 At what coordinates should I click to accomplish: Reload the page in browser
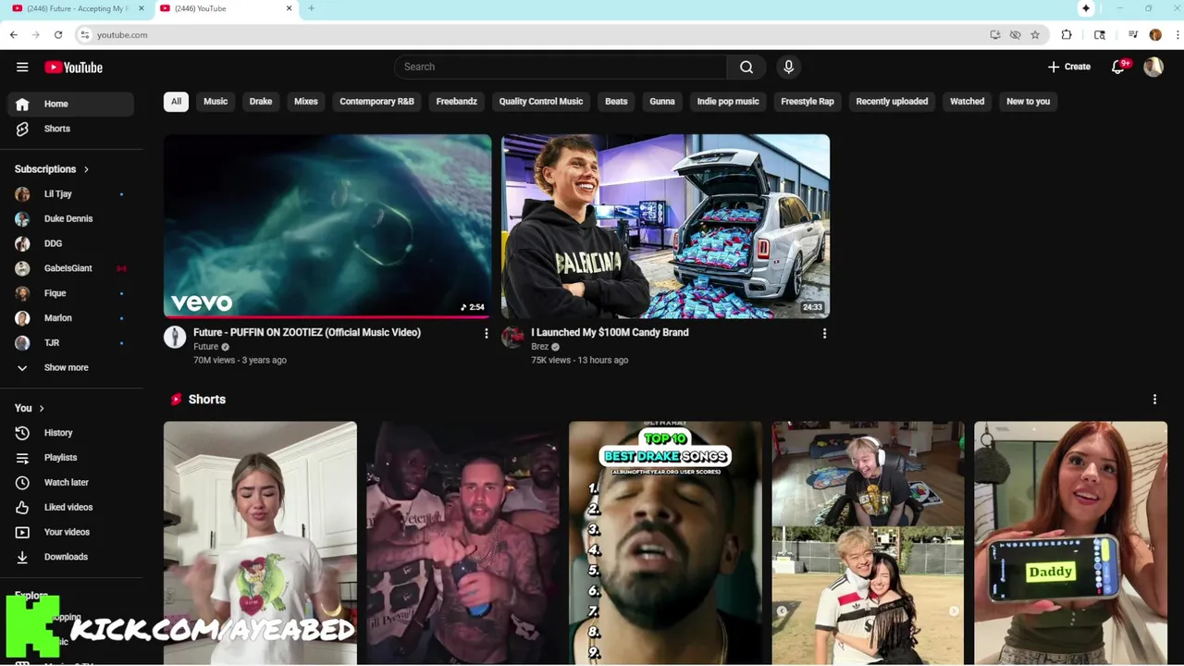click(x=58, y=35)
